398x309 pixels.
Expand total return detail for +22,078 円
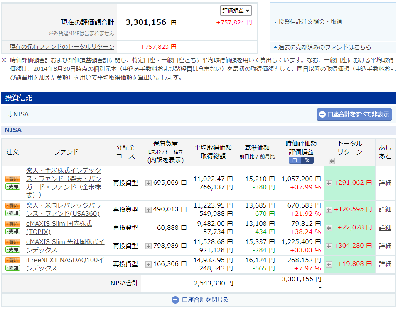pyautogui.click(x=329, y=228)
